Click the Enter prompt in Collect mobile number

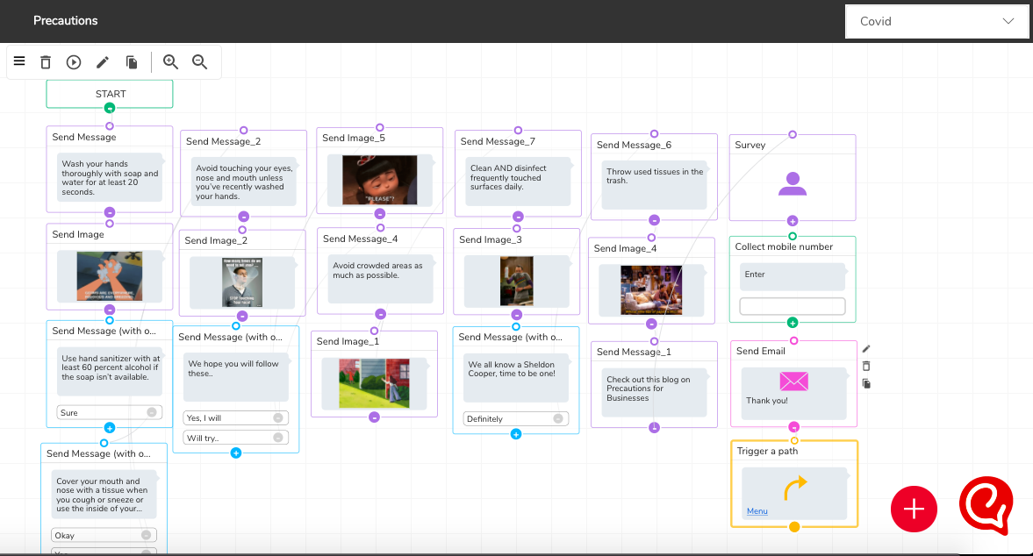click(755, 274)
